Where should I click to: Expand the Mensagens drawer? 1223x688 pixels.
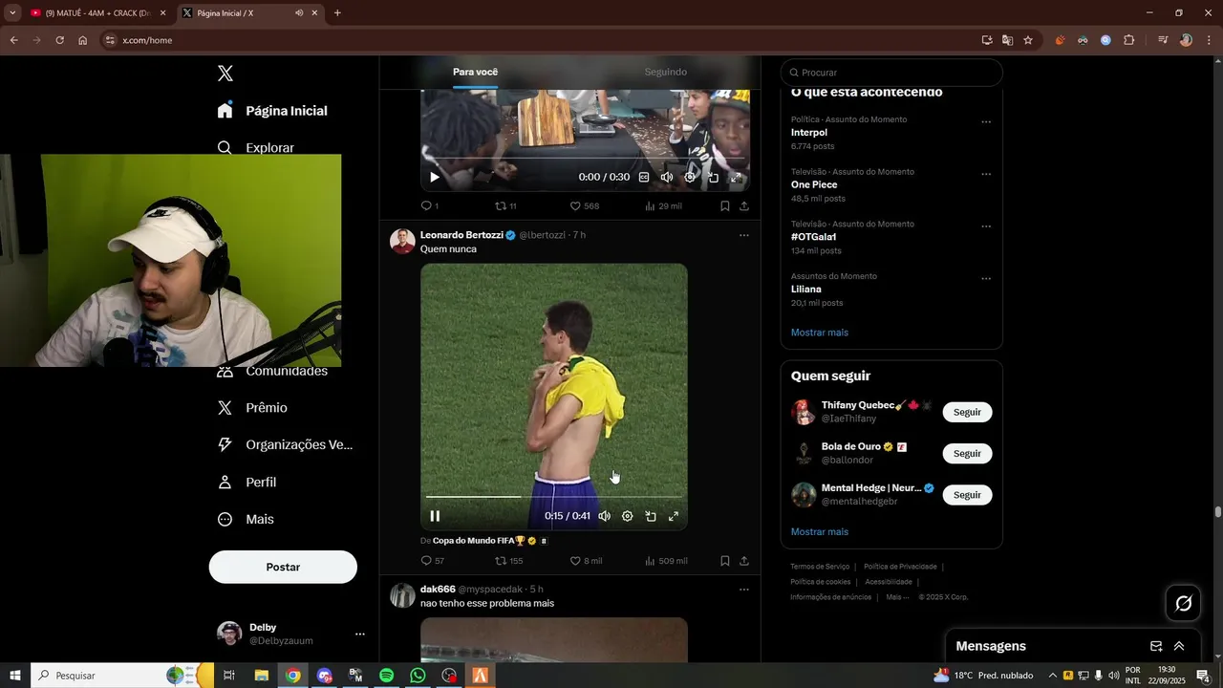[x=1179, y=646]
